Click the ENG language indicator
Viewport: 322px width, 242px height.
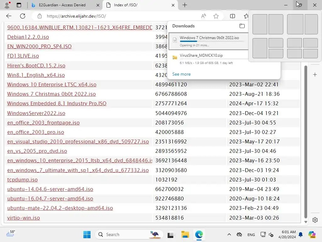point(251,234)
